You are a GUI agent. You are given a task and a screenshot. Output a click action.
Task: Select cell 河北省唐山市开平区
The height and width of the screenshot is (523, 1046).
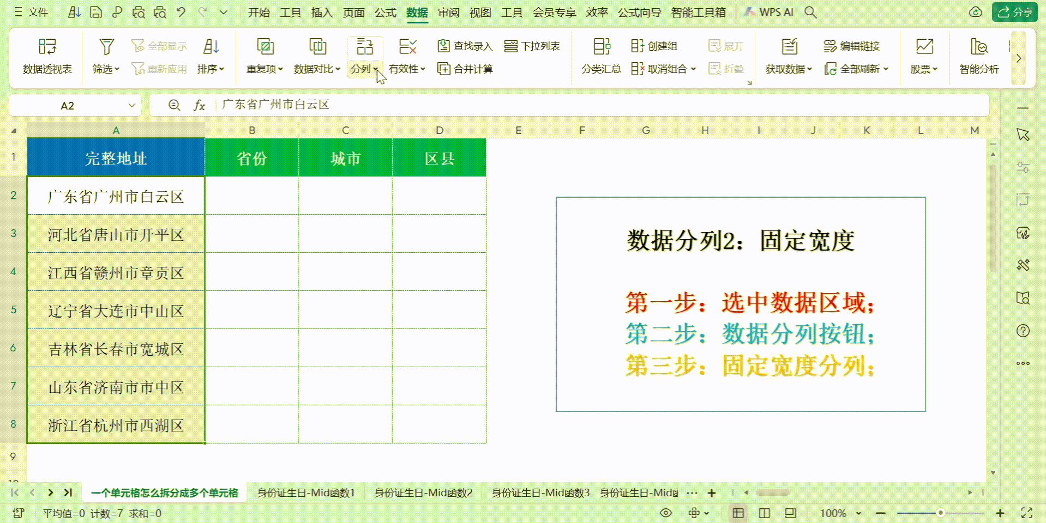116,234
